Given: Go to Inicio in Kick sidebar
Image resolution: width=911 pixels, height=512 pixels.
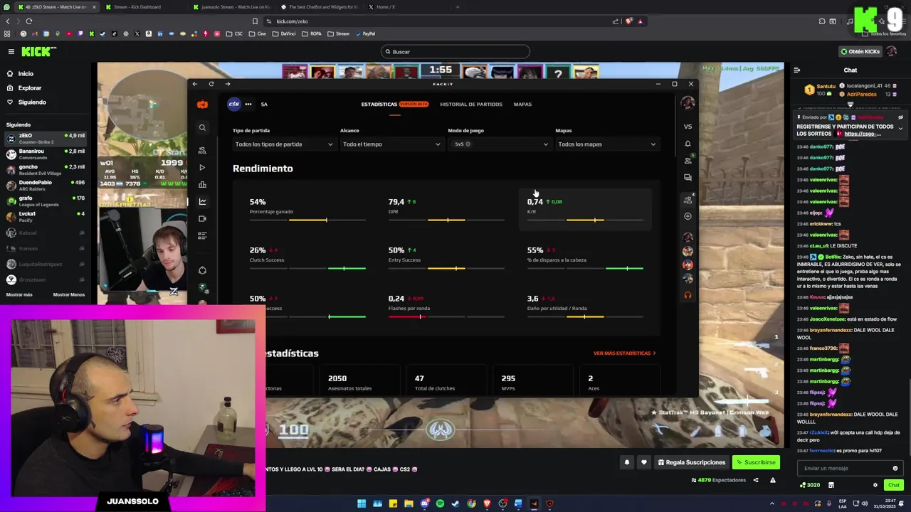Looking at the screenshot, I should pyautogui.click(x=26, y=74).
